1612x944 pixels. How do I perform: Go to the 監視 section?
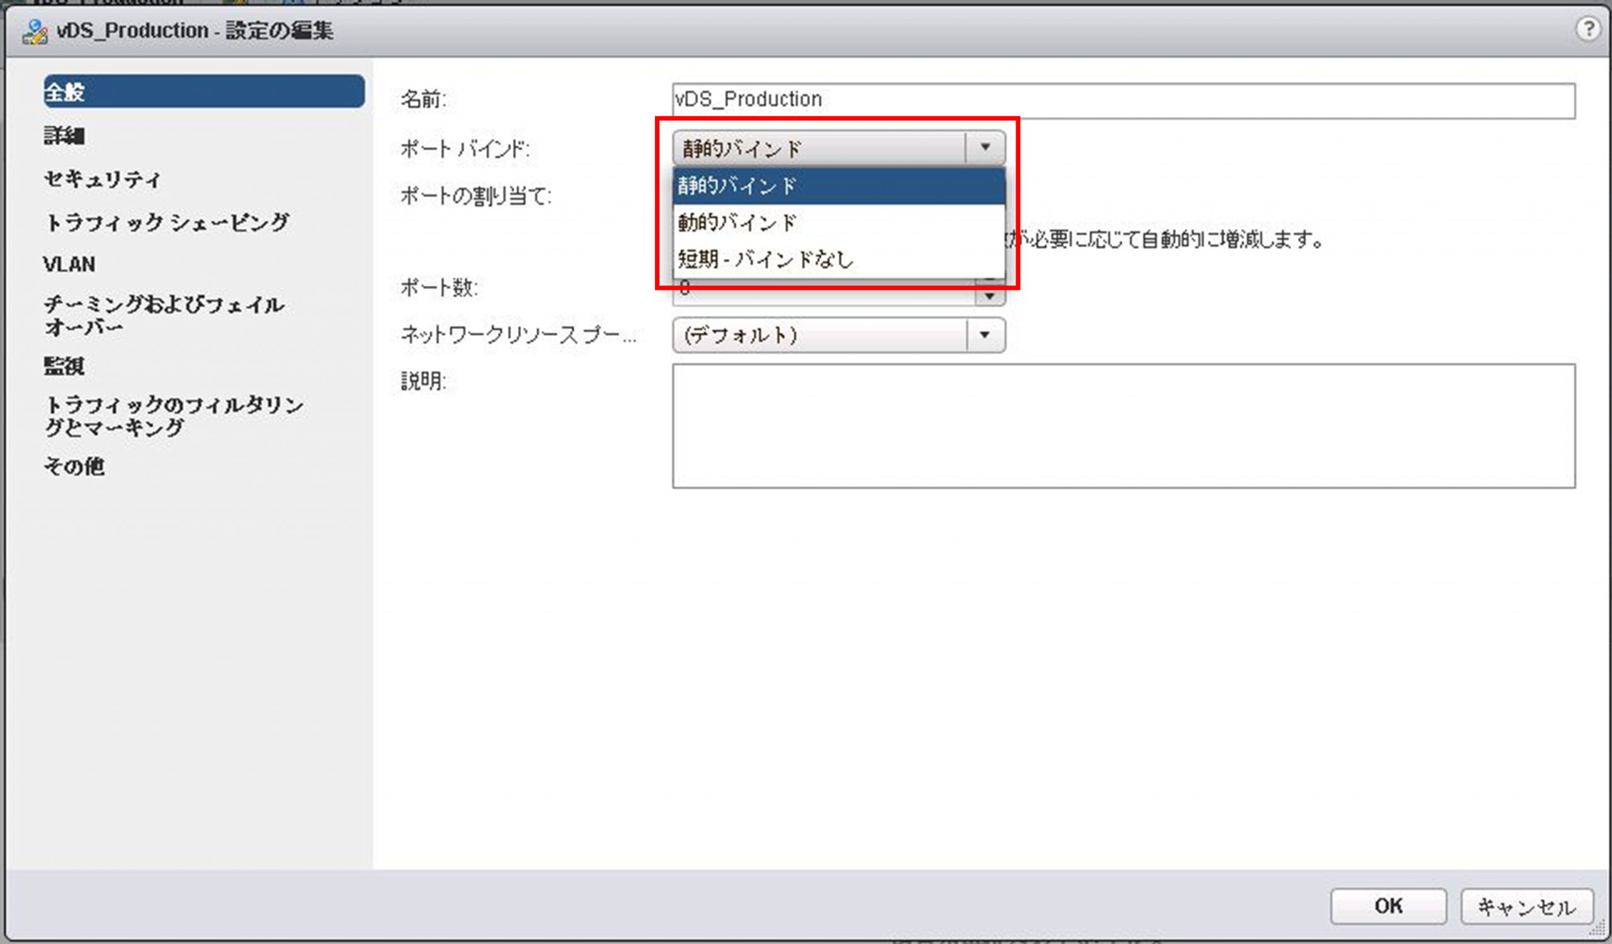point(64,366)
